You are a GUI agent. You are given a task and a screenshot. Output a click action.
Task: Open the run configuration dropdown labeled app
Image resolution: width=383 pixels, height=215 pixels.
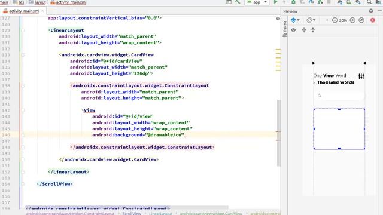257,2
